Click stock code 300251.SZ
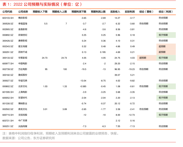The width and height of the screenshot is (183, 147). pos(8,126)
